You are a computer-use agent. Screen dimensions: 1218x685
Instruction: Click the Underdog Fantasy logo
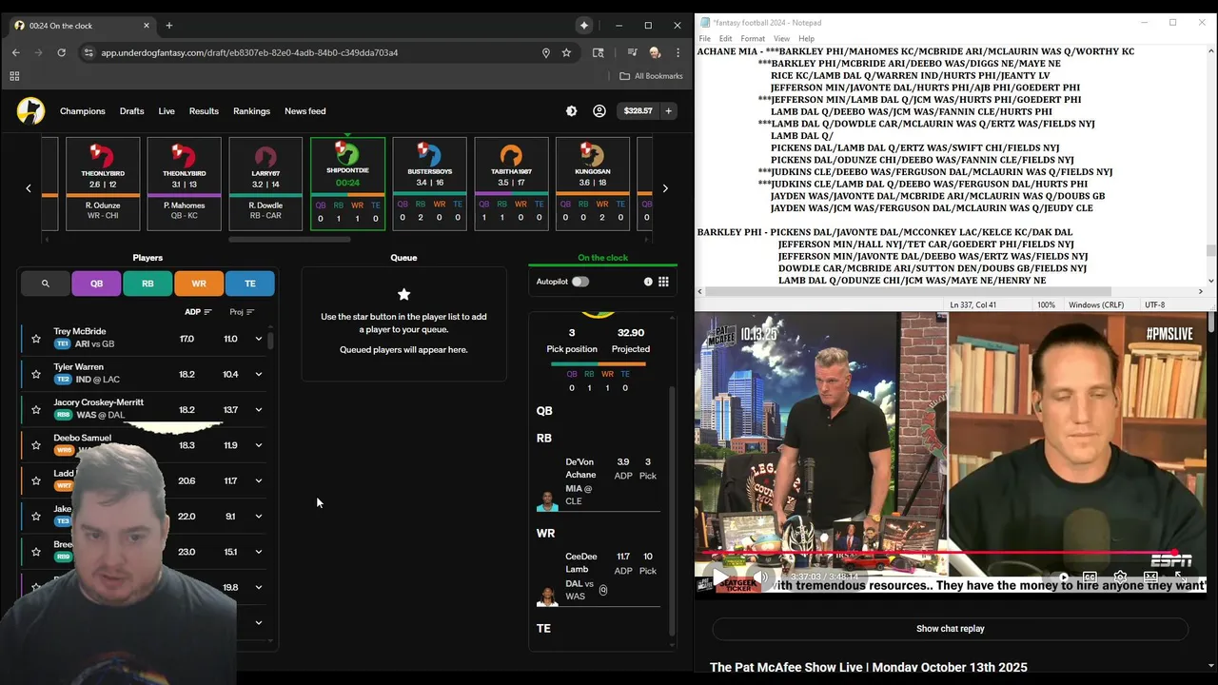point(30,111)
